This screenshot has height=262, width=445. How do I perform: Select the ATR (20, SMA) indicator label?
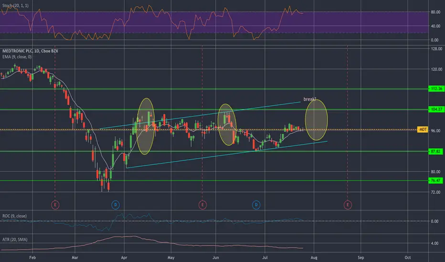point(15,239)
